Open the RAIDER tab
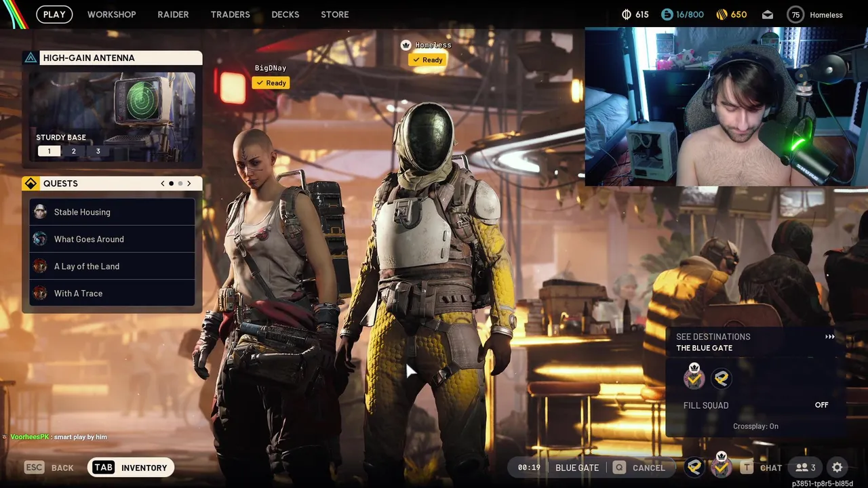The image size is (868, 488). click(173, 14)
